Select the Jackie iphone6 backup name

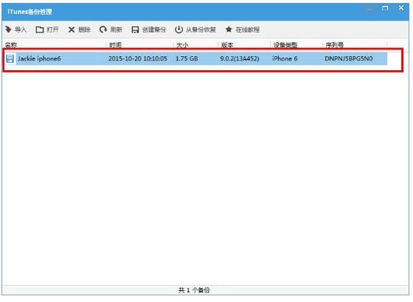coord(39,58)
